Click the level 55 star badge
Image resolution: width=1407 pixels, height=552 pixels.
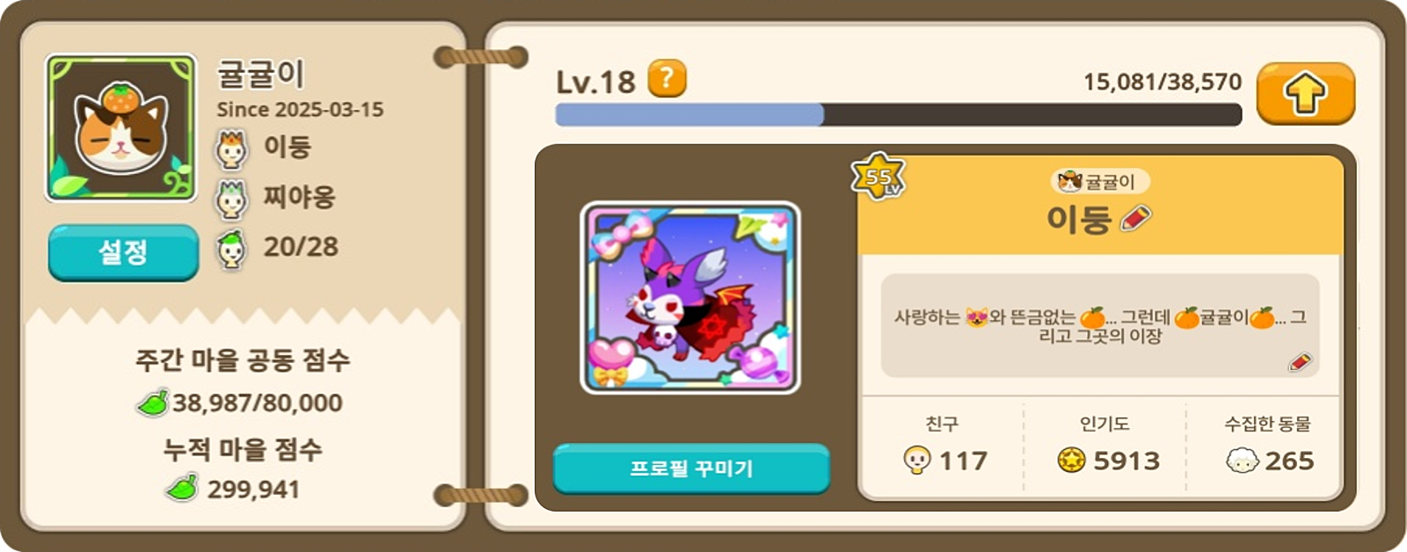[x=878, y=177]
